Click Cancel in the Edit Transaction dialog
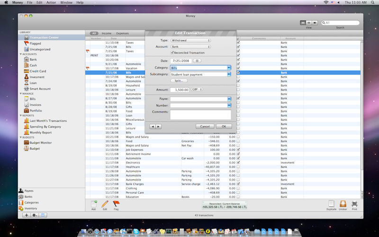Viewport: 379px width, 237px height. 205,127
